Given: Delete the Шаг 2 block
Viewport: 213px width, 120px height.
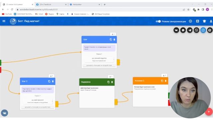Looking at the screenshot, I should (x=53, y=81).
